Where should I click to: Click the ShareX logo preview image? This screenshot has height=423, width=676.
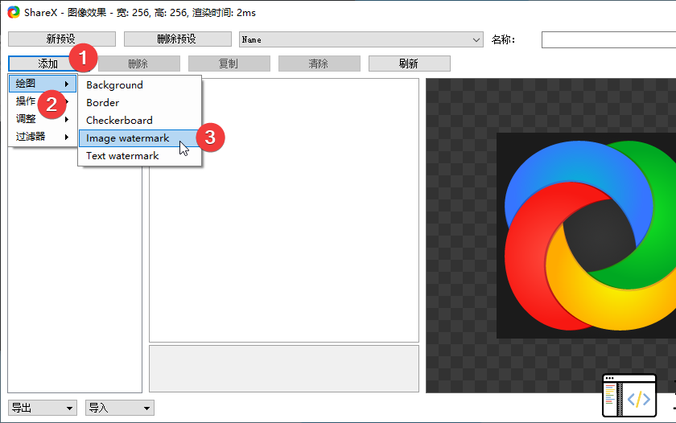point(588,235)
